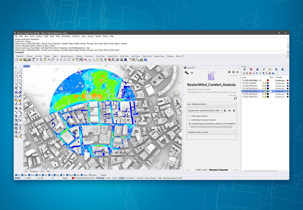Toggle TT_CFD_CONTEXT layer light bulb visibility
303x210 pixels.
coord(263,83)
